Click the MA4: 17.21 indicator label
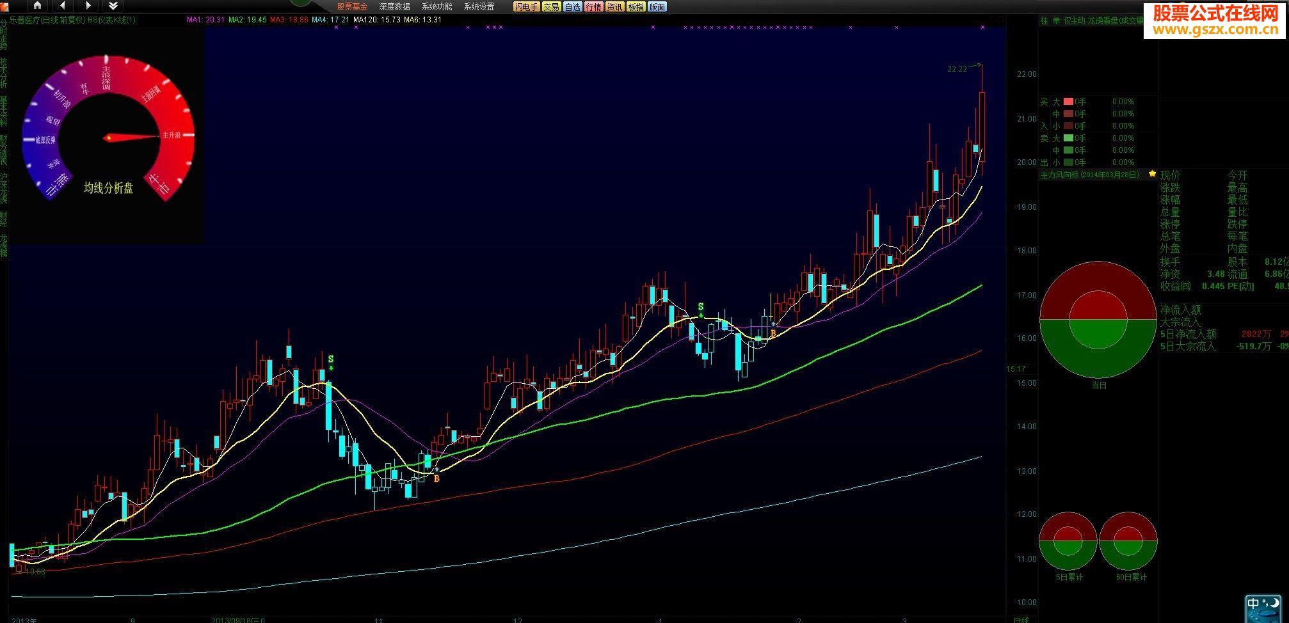This screenshot has width=1289, height=623. (331, 20)
